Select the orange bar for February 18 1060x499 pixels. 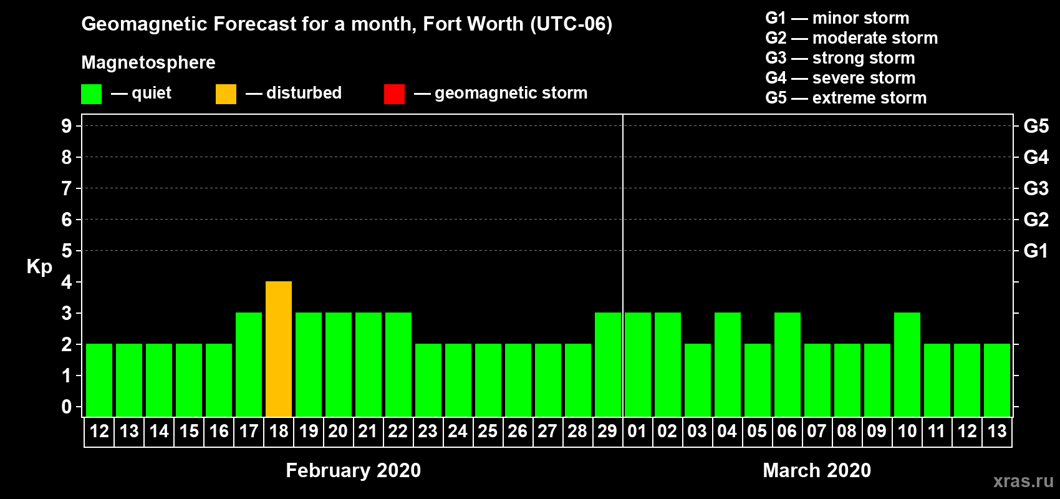[x=279, y=349]
